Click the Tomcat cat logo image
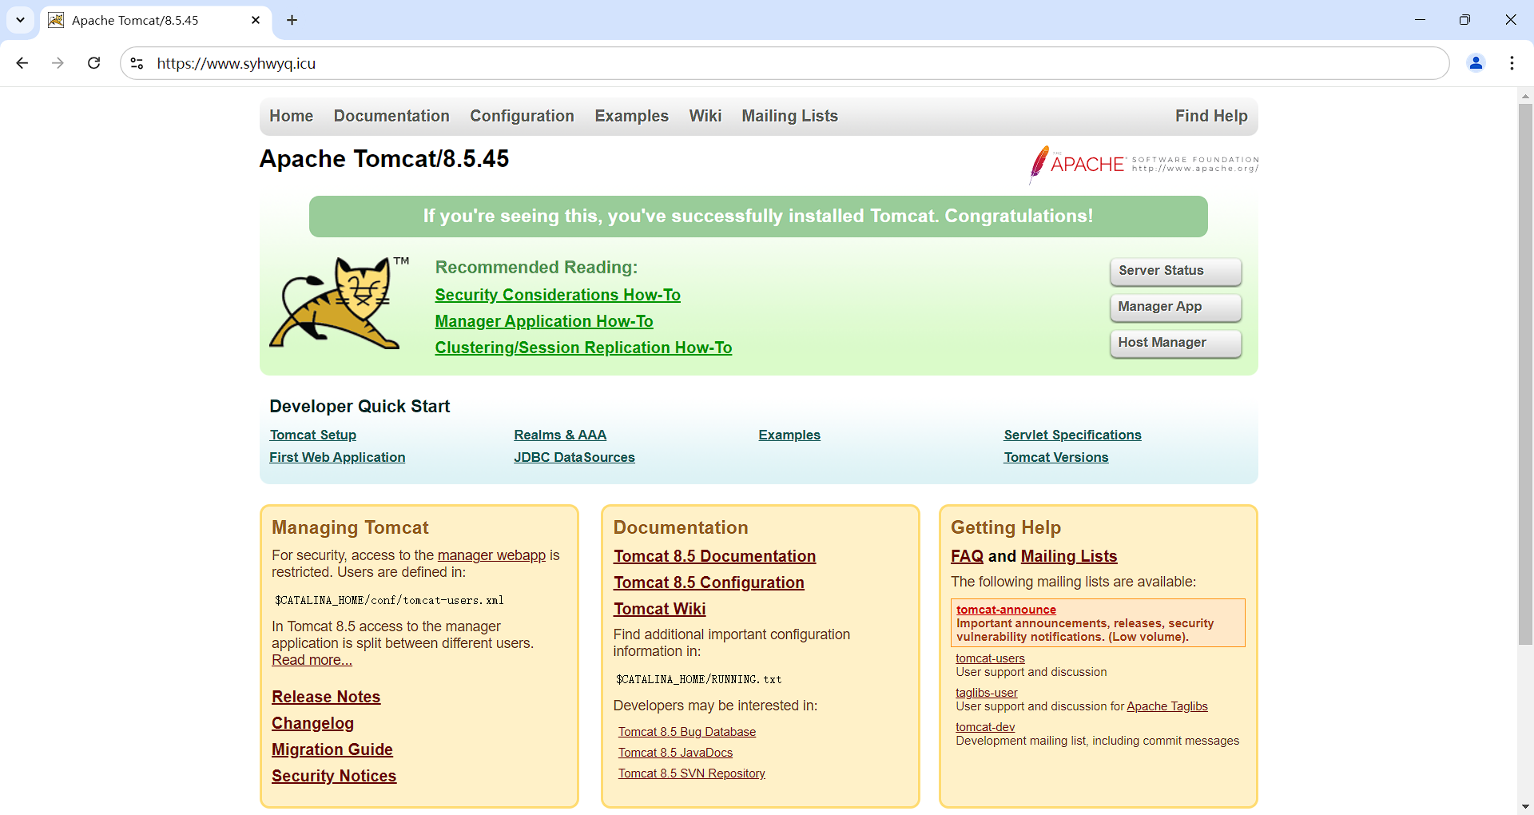This screenshot has height=815, width=1534. tap(339, 303)
